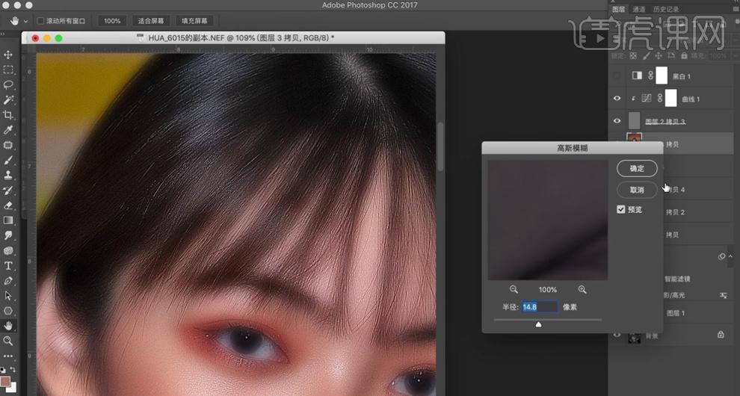
Task: Click the lock icon on background layer
Action: pyautogui.click(x=721, y=335)
